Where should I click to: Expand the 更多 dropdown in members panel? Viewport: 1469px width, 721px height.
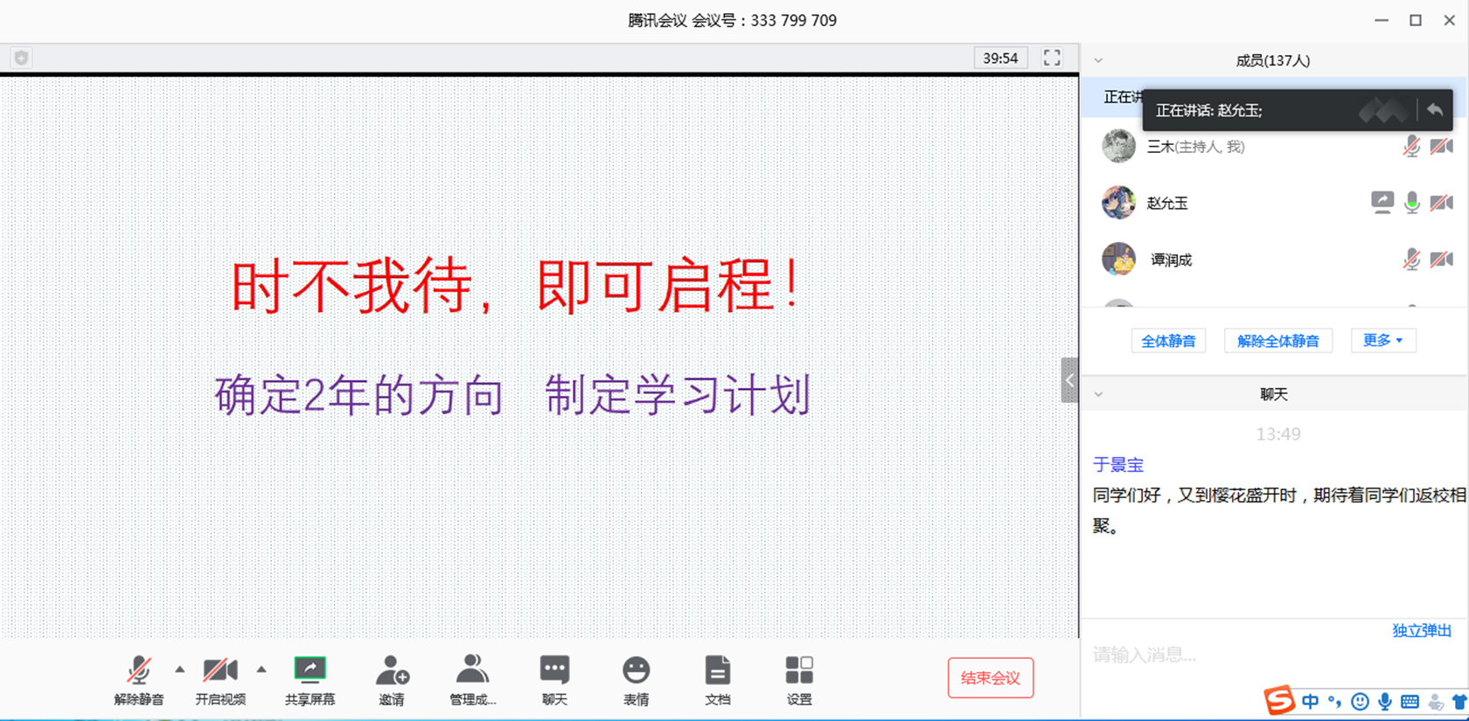click(x=1382, y=340)
